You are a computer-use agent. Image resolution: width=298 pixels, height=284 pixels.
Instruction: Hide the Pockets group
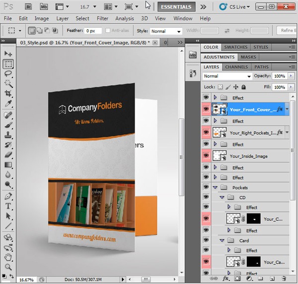(x=206, y=188)
